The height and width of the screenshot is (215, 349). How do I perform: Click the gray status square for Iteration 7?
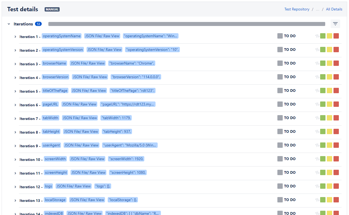click(280, 118)
